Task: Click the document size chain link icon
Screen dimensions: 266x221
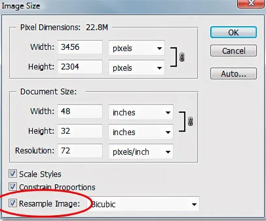Action: point(190,122)
